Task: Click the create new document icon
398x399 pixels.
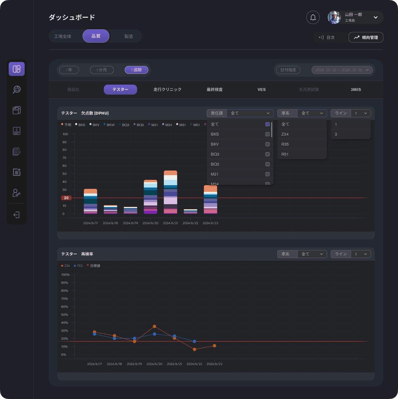Action: (x=16, y=172)
